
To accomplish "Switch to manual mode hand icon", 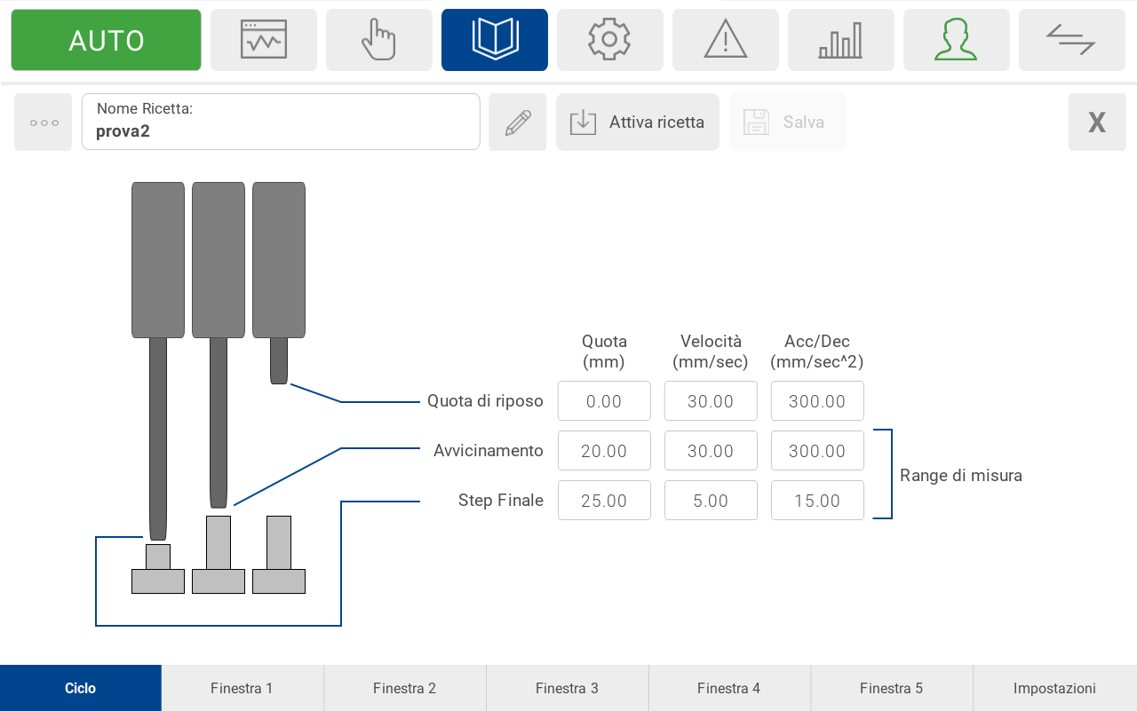I will (x=378, y=40).
